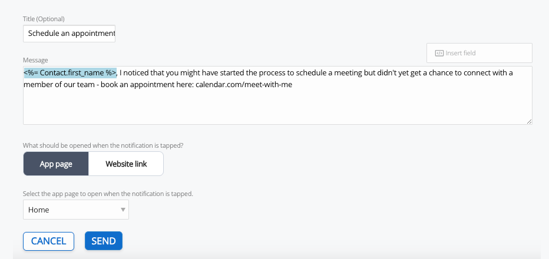The image size is (549, 259).
Task: Click the Message box resize handle
Action: click(528, 121)
